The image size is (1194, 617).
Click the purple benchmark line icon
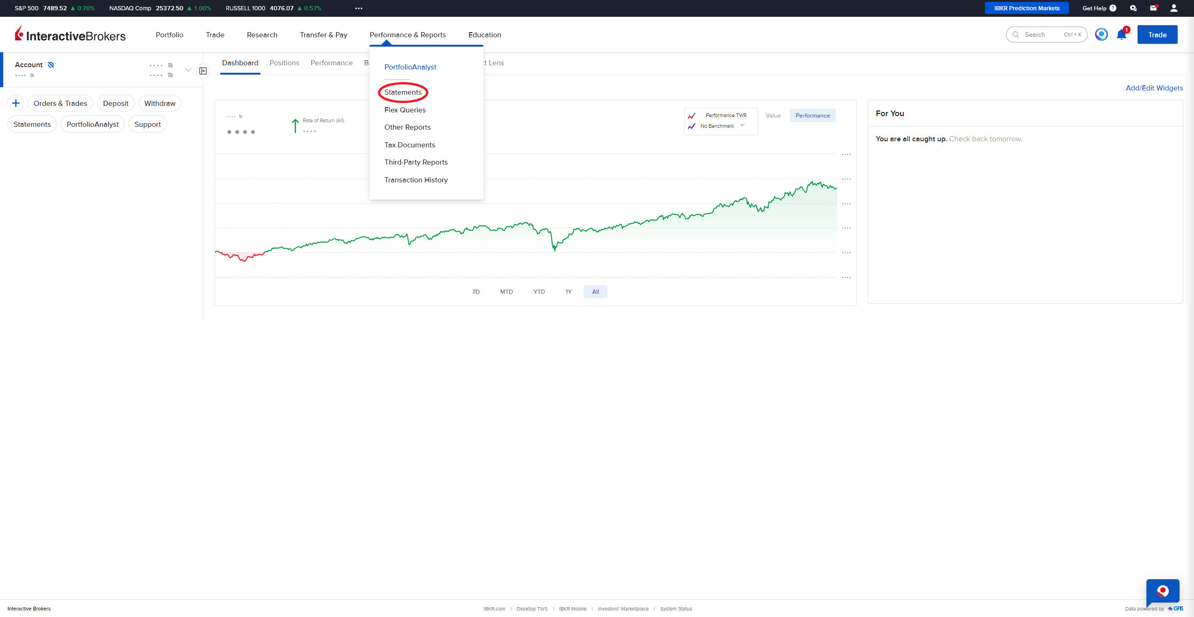coord(691,126)
